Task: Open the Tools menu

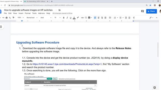Action: click(x=34, y=13)
